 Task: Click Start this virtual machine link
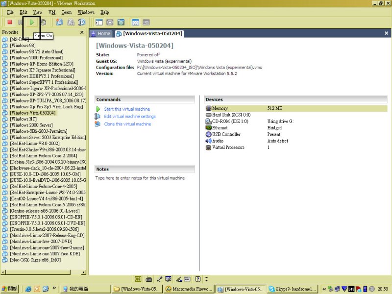(x=127, y=109)
